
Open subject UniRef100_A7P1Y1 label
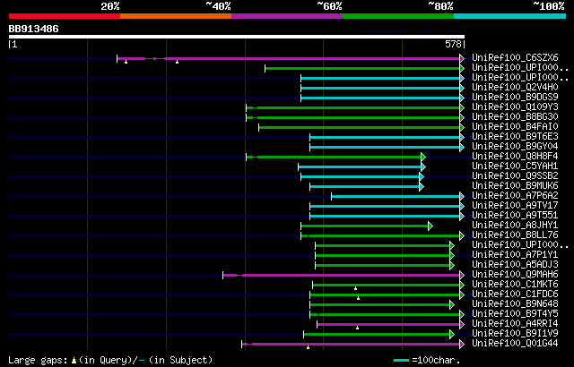click(x=515, y=255)
